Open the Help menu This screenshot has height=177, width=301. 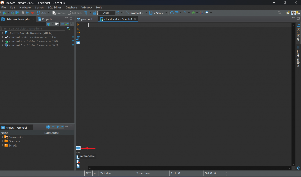point(99,7)
